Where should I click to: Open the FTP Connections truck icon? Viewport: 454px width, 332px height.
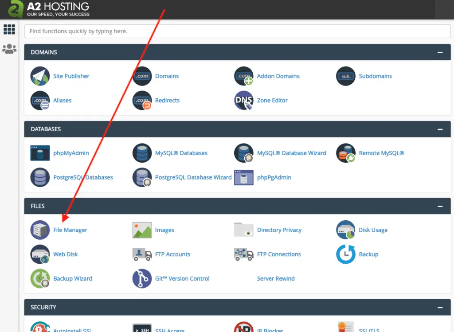(x=243, y=254)
